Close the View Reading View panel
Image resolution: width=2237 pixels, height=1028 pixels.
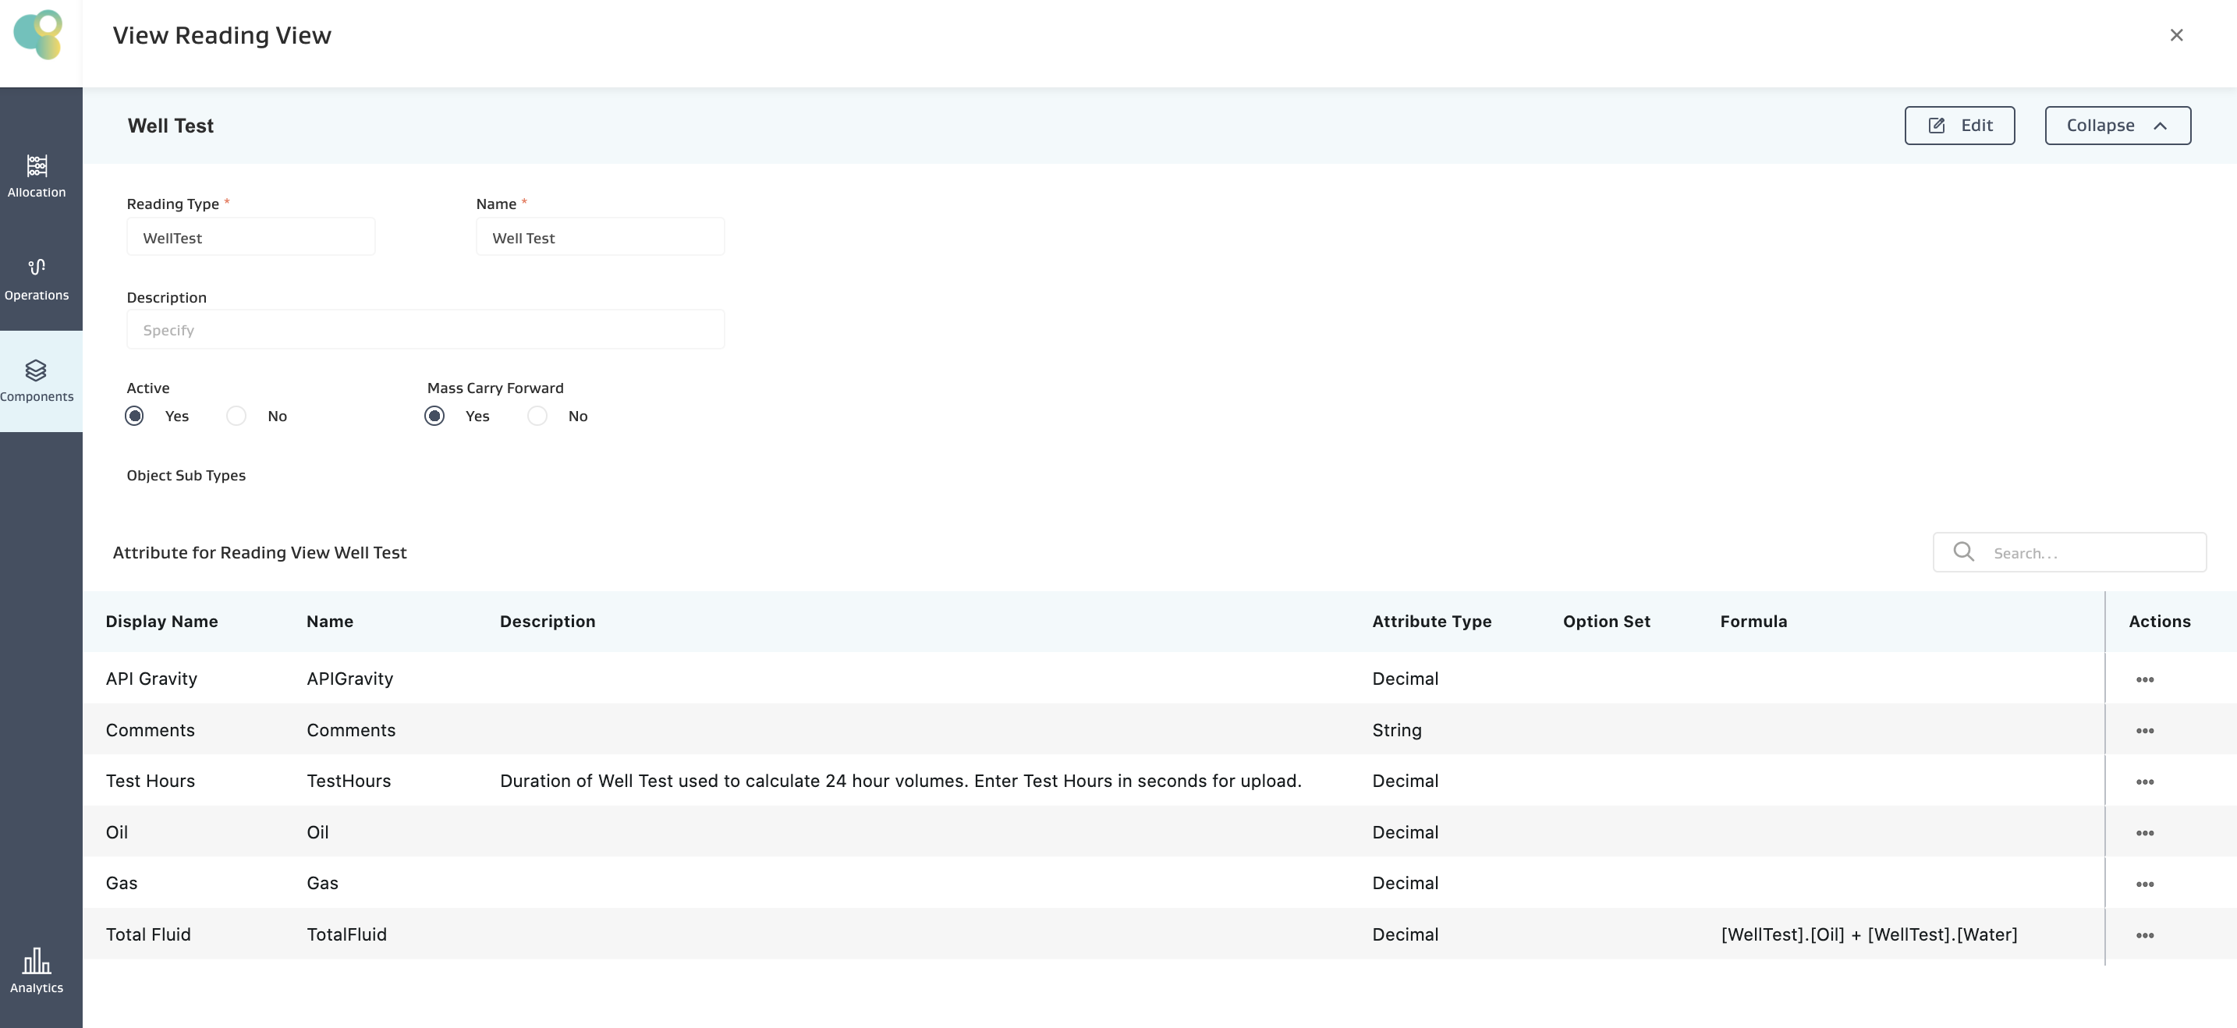point(2175,35)
